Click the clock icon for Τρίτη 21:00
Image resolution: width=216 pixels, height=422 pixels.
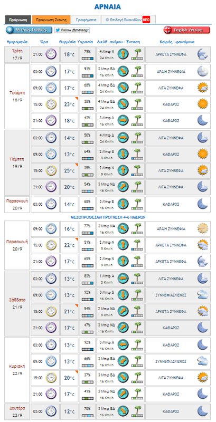pyautogui.click(x=51, y=54)
